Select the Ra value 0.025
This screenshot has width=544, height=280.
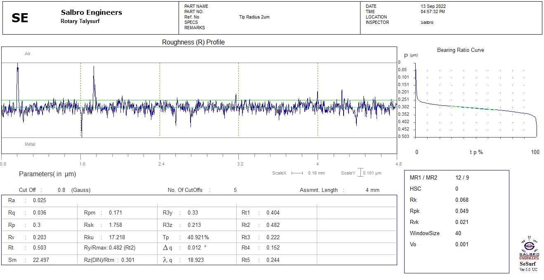tap(40, 201)
